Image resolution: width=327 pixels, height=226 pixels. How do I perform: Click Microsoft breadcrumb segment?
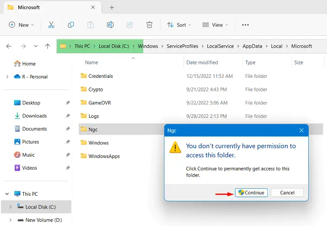click(302, 46)
